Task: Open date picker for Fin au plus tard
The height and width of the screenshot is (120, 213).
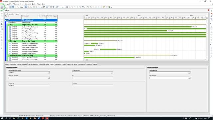Action: pyautogui.click(x=112, y=72)
